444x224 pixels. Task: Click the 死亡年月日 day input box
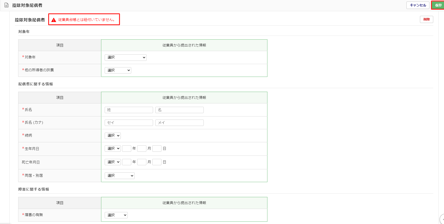tap(157, 162)
